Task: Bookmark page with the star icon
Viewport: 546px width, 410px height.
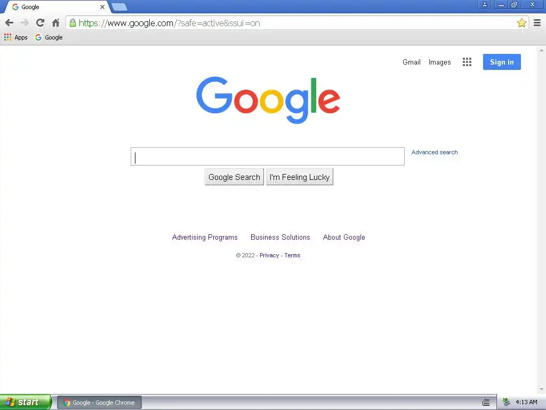Action: click(521, 23)
